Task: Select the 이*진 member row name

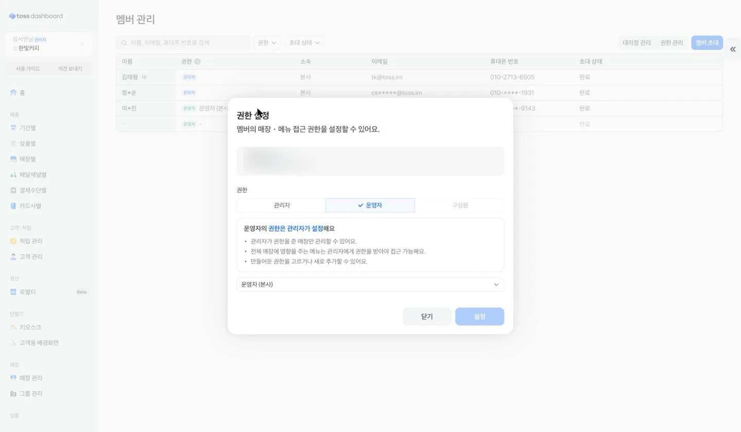Action: tap(129, 109)
